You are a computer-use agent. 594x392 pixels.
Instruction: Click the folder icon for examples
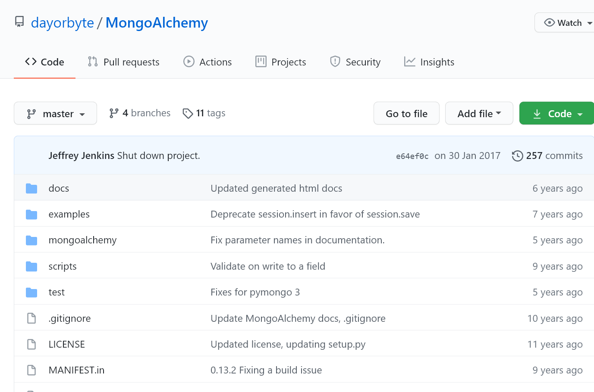pos(31,214)
